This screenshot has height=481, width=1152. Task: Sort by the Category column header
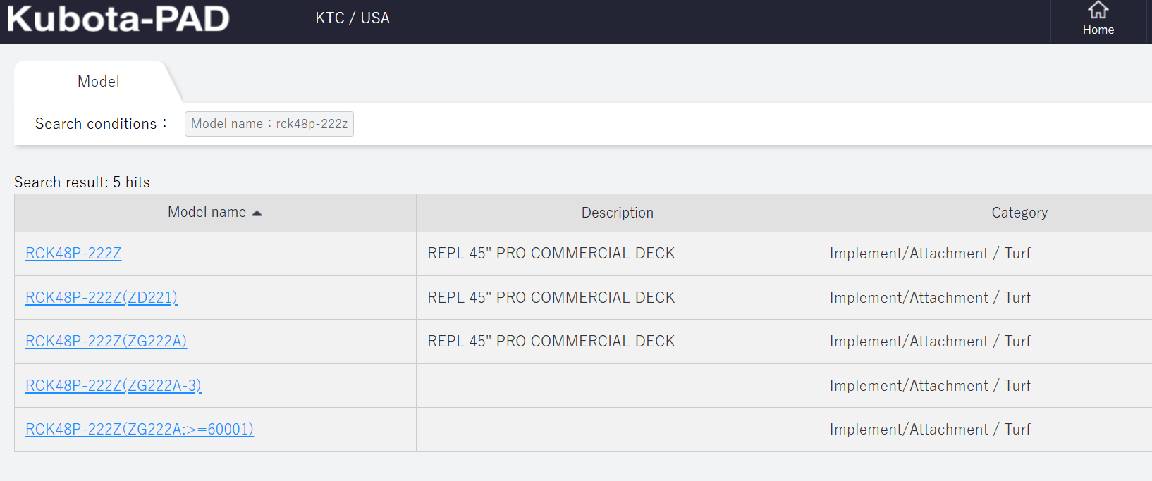click(1019, 213)
